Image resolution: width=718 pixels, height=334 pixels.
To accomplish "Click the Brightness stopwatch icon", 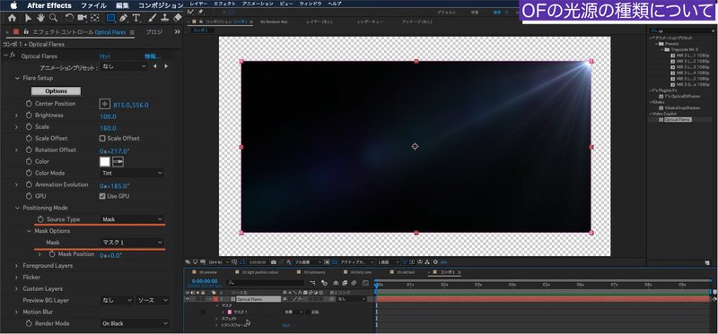I will (28, 116).
